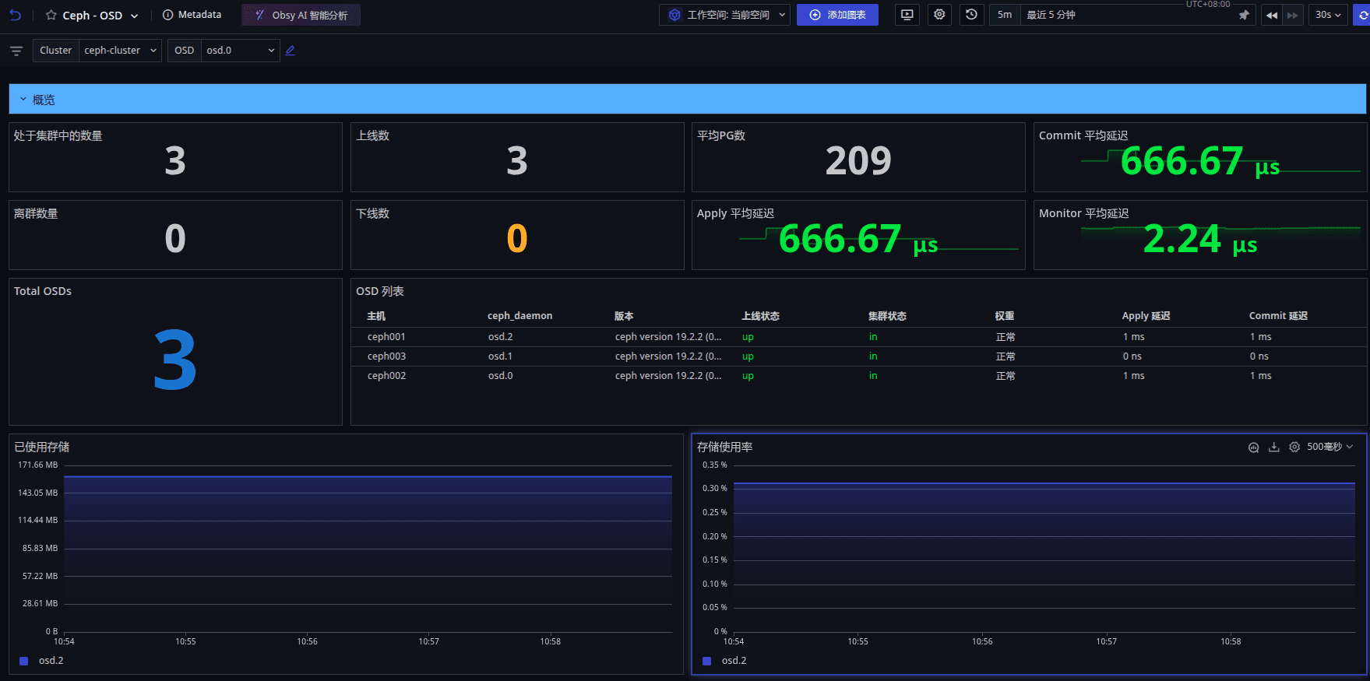The height and width of the screenshot is (681, 1370).
Task: Open the 工作空间 workspace dropdown
Action: [x=725, y=15]
